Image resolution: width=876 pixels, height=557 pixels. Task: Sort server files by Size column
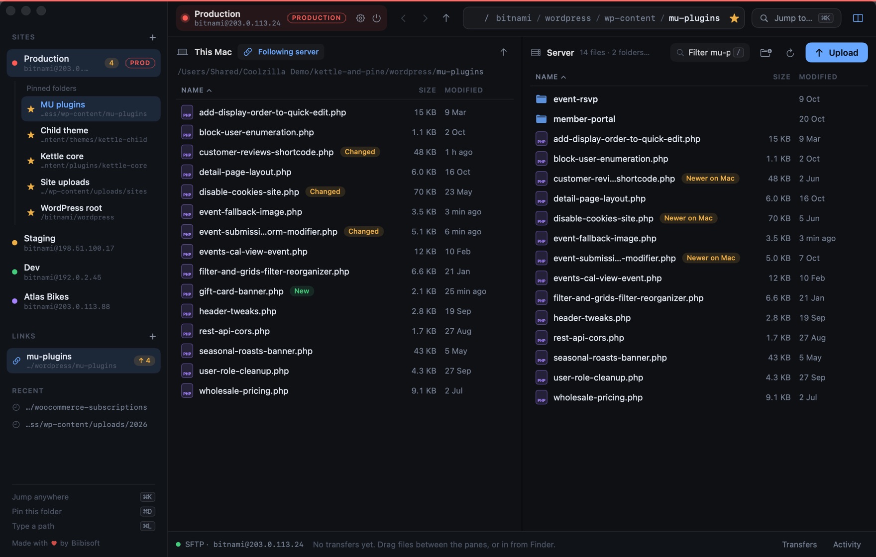(781, 77)
